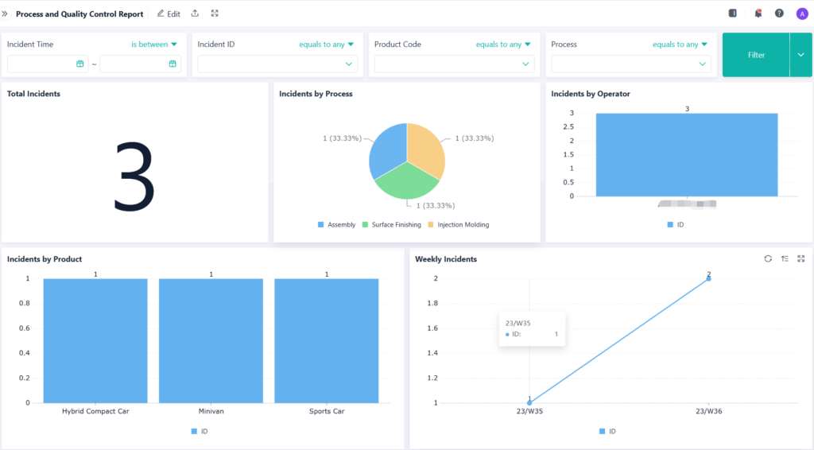
Task: Change the Incident Time 'is between' operator
Action: [x=154, y=45]
